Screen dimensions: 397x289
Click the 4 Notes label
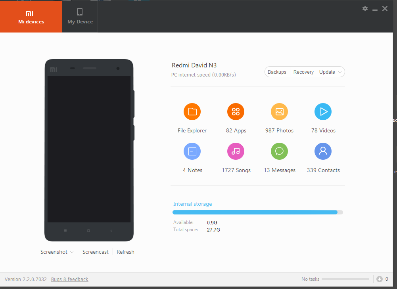[192, 170]
